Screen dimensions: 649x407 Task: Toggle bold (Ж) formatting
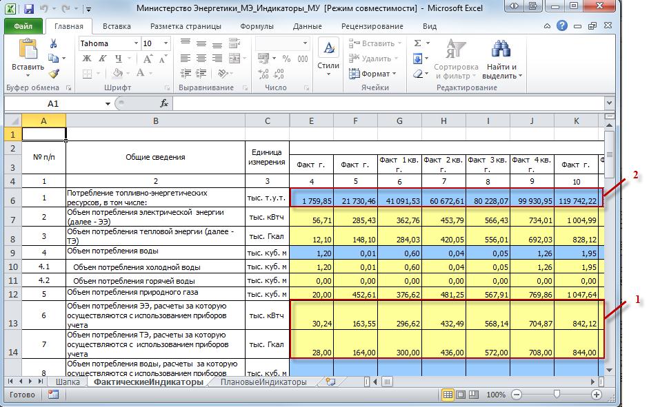coord(86,59)
